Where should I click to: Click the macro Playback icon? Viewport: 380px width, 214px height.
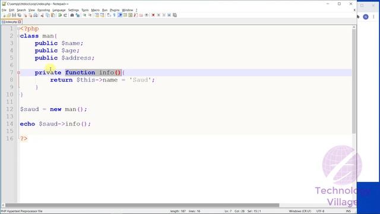click(164, 15)
